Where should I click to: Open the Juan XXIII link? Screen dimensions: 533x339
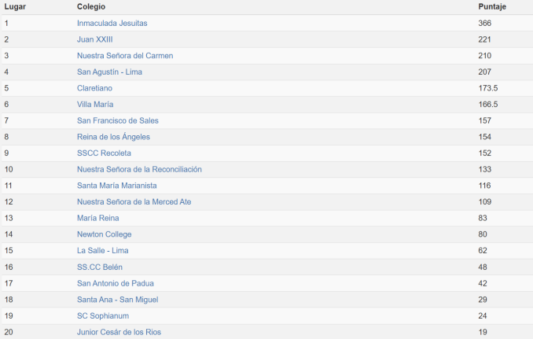(95, 39)
